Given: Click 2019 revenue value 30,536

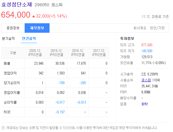Looking at the screenshot, I should point(60,63).
